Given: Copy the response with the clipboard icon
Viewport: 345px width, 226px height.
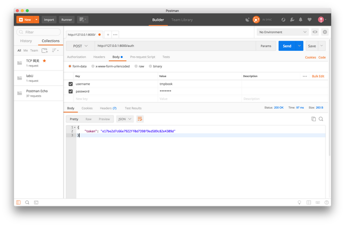Looking at the screenshot, I should point(313,119).
